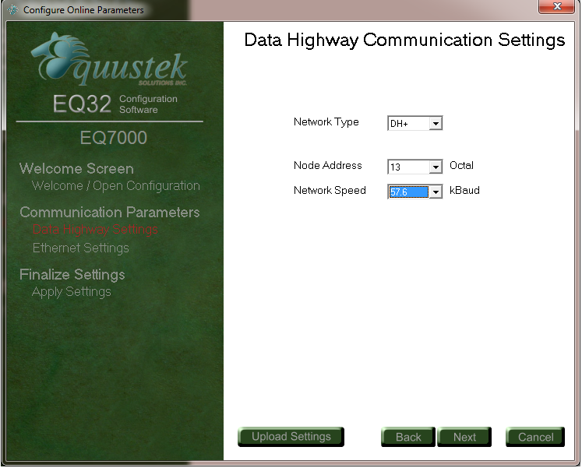
Task: Navigate to Apply Settings
Action: pos(71,292)
